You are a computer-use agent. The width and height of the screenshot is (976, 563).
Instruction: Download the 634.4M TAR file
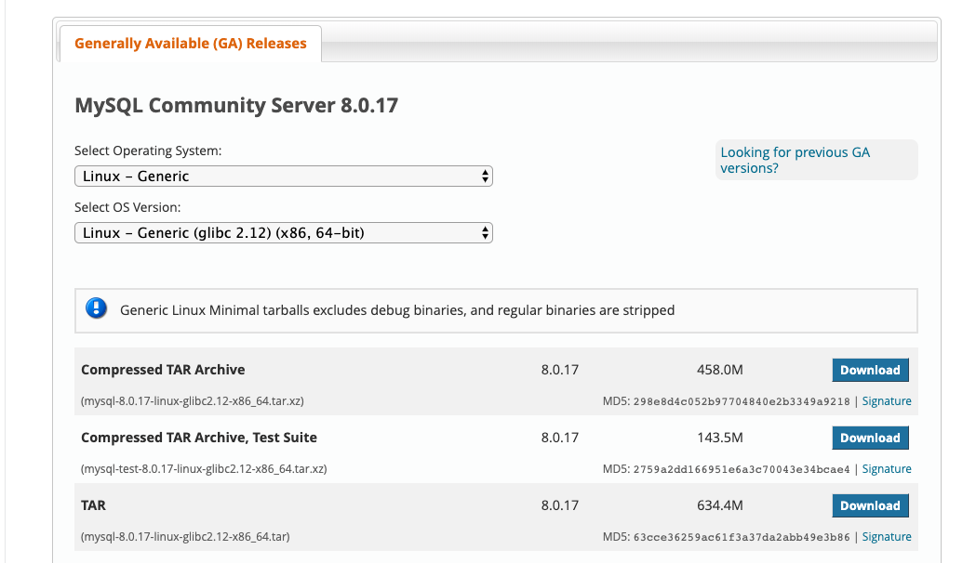[869, 505]
